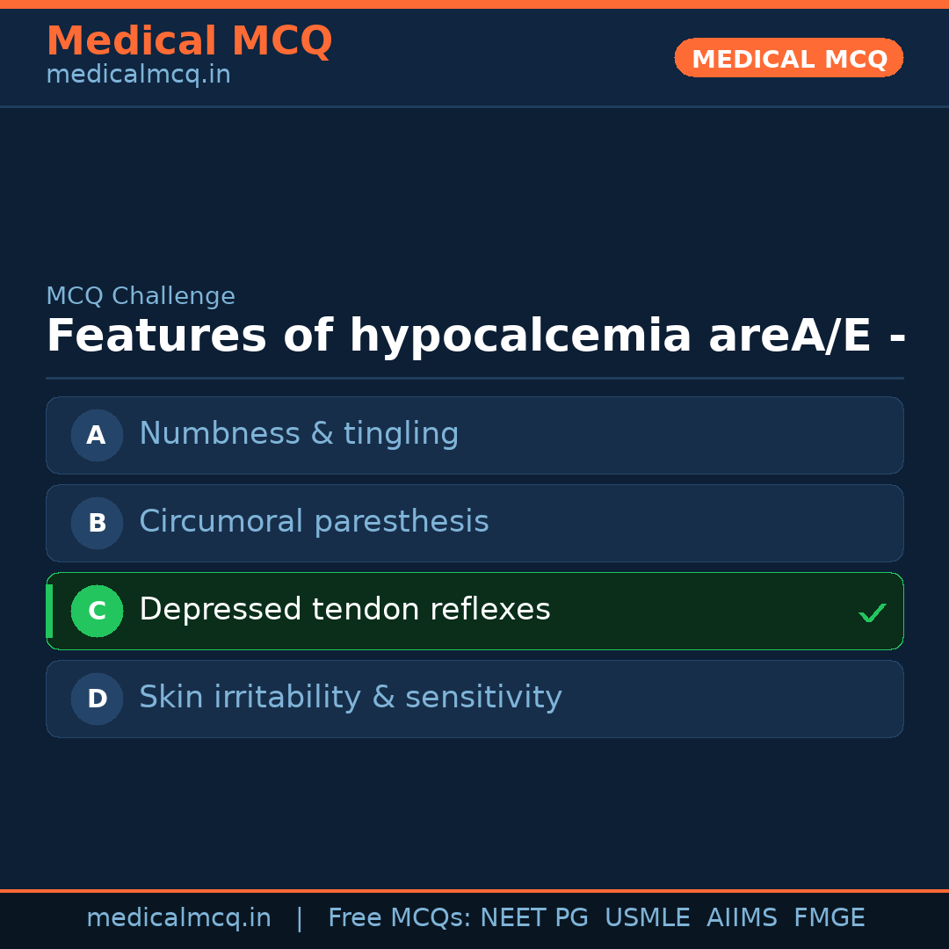
Task: Click the green checkmark icon
Action: coord(872,612)
